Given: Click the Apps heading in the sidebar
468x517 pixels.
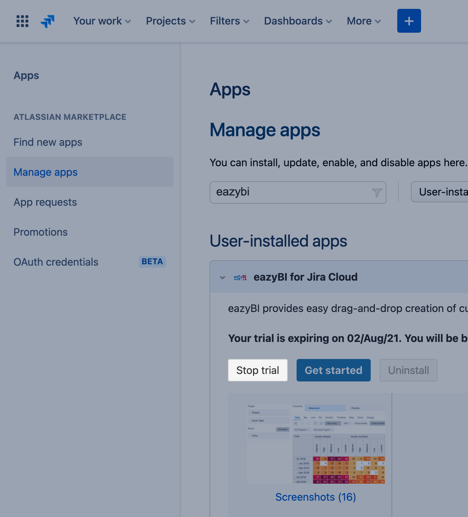Looking at the screenshot, I should 26,75.
